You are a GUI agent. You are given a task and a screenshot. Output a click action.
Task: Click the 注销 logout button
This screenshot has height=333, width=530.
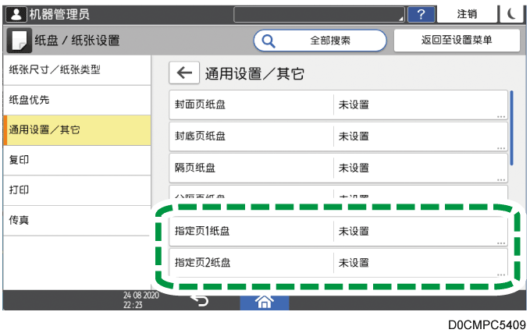467,14
